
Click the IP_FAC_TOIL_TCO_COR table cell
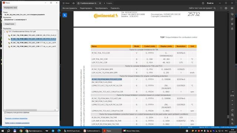101,53
